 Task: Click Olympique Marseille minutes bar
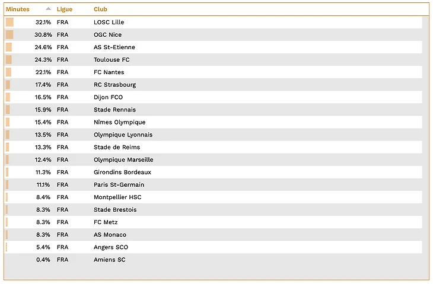click(7, 159)
